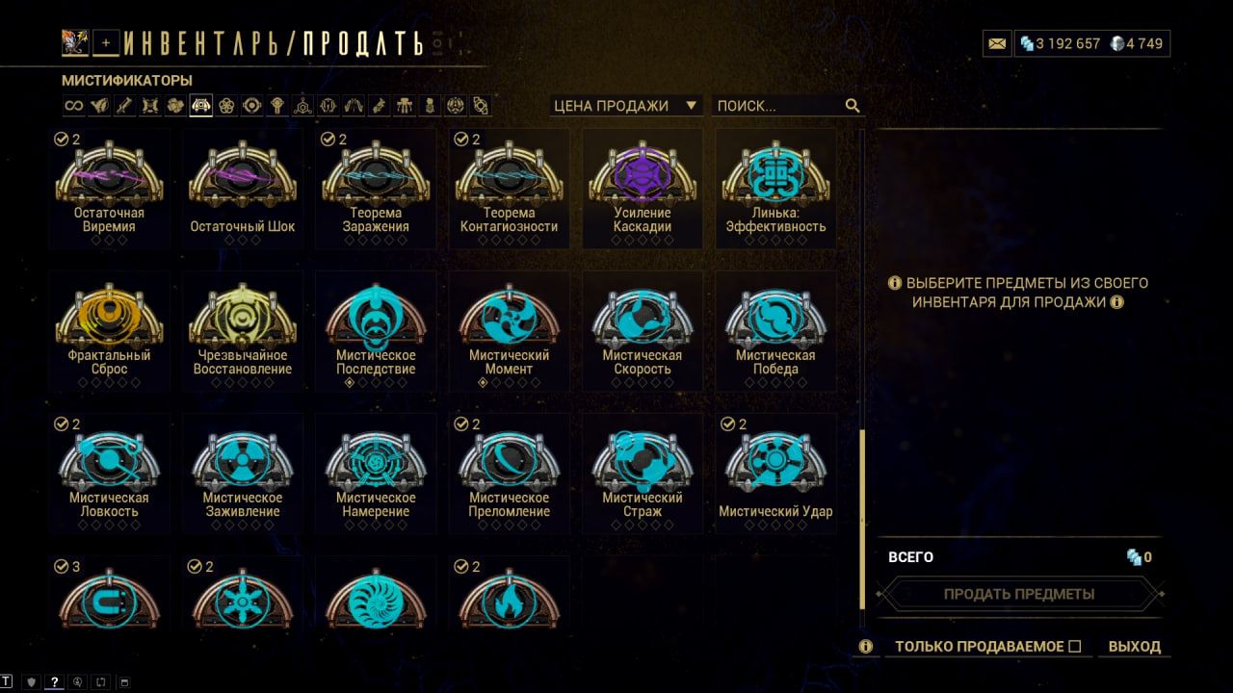Click the Выход button
The height and width of the screenshot is (693, 1233).
point(1135,647)
